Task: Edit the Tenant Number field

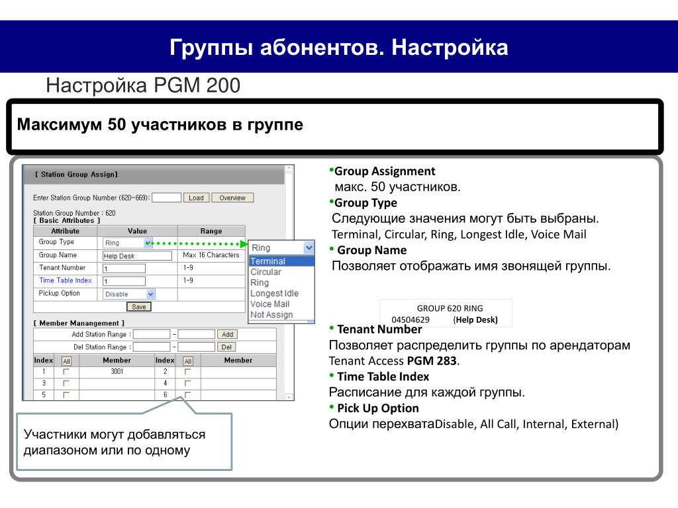Action: tap(124, 269)
